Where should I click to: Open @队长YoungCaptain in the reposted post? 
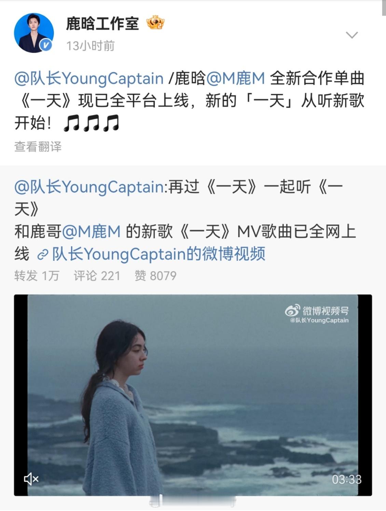click(89, 187)
